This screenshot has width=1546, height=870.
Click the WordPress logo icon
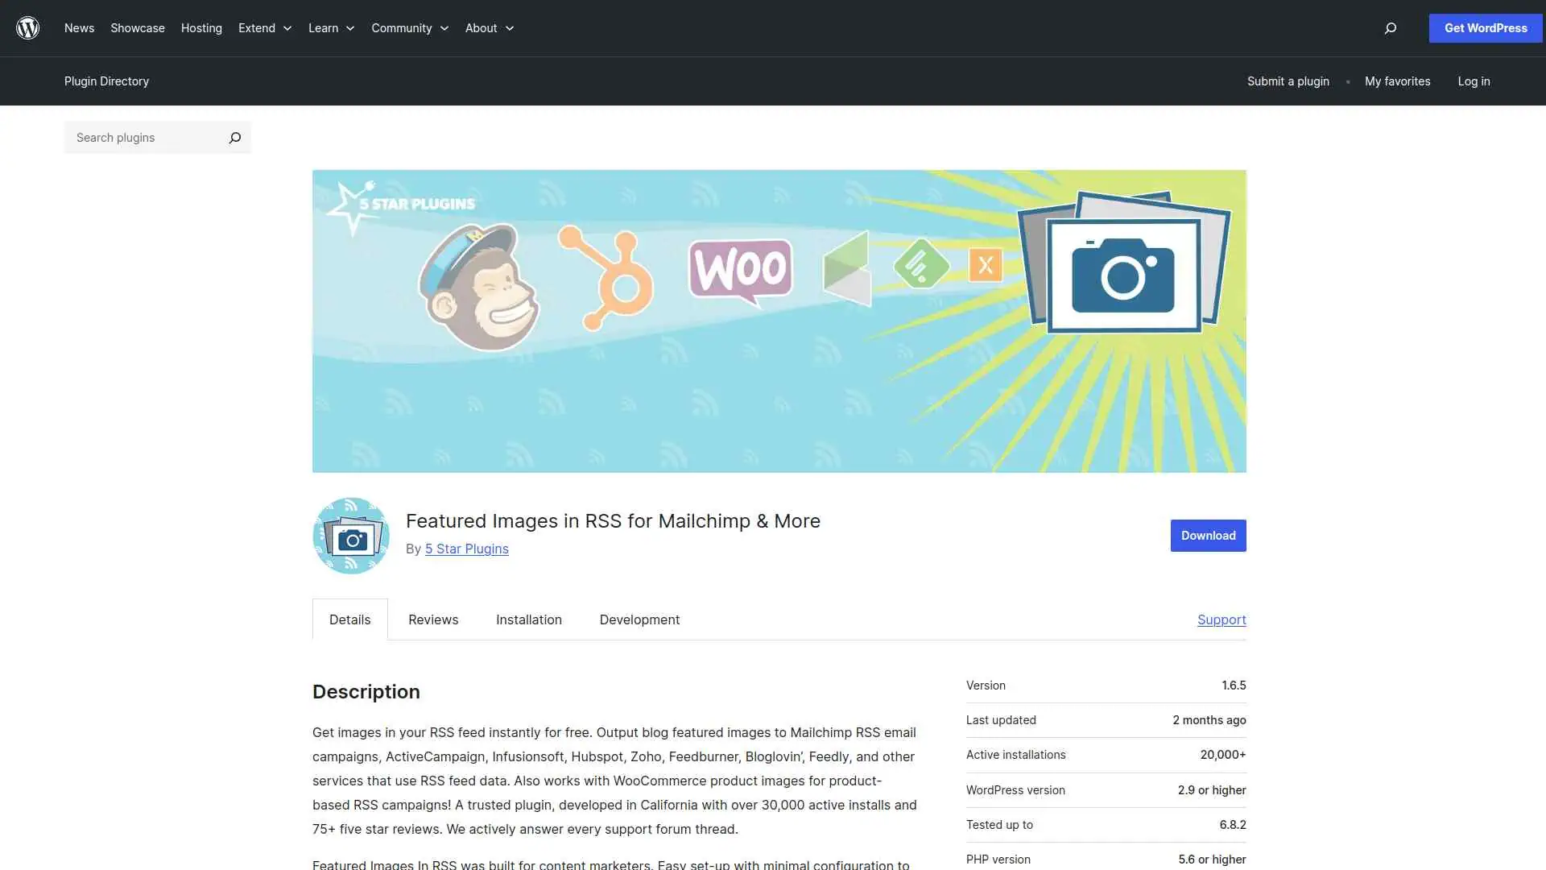[27, 27]
